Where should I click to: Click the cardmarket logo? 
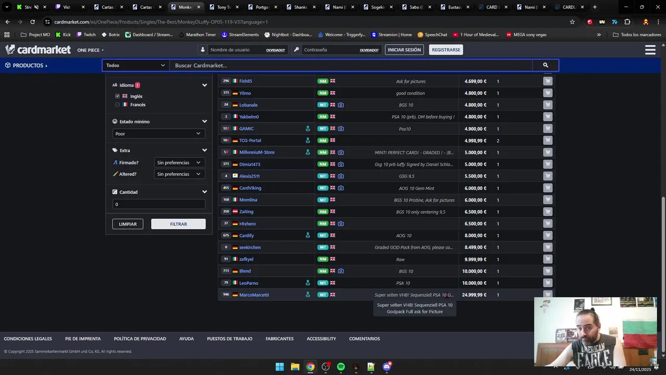(38, 50)
